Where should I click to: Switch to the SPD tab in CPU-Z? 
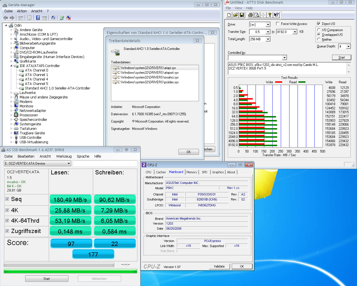pyautogui.click(x=205, y=172)
